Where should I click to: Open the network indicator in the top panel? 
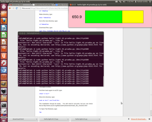point(120,2)
